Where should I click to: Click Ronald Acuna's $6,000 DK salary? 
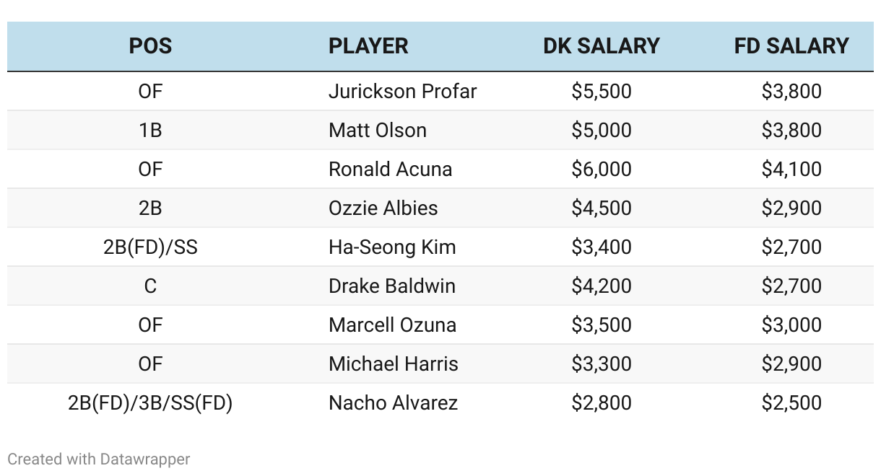pos(602,169)
